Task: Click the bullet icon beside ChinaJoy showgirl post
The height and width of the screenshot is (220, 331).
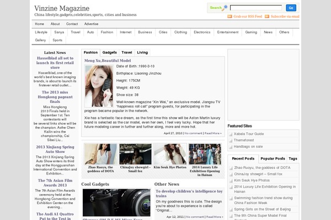Action: pos(231,174)
